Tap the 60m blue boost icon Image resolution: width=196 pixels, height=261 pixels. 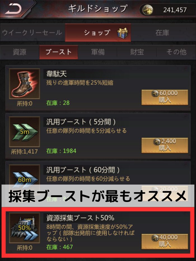(25, 175)
